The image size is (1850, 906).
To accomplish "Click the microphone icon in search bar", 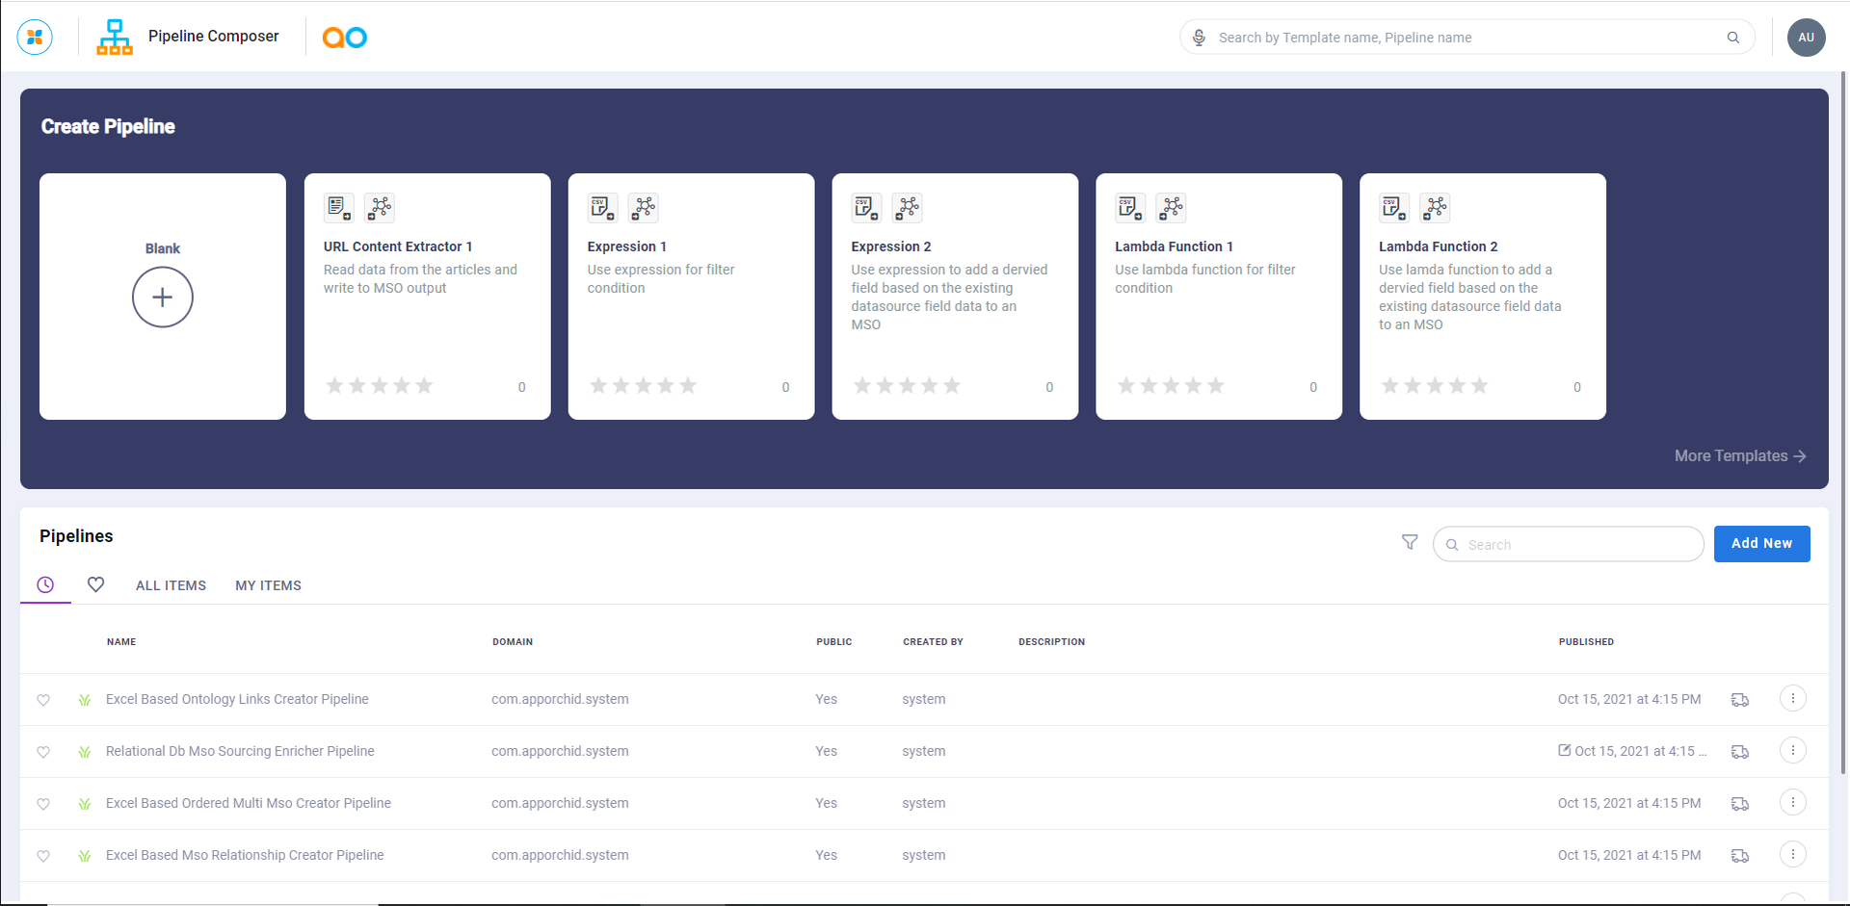I will click(1199, 38).
